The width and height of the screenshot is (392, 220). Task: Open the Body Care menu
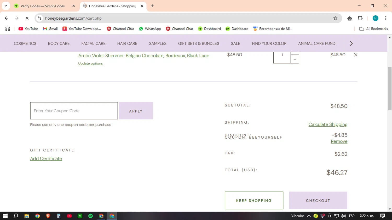(x=59, y=44)
